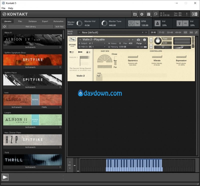Viewport: 200px width, 186px height.
Task: Click the wrench edit icon of instrument
Action: 72,39
